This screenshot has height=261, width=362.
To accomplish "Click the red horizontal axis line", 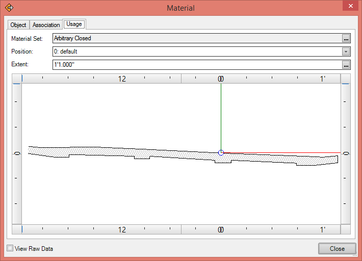I will pyautogui.click(x=282, y=152).
